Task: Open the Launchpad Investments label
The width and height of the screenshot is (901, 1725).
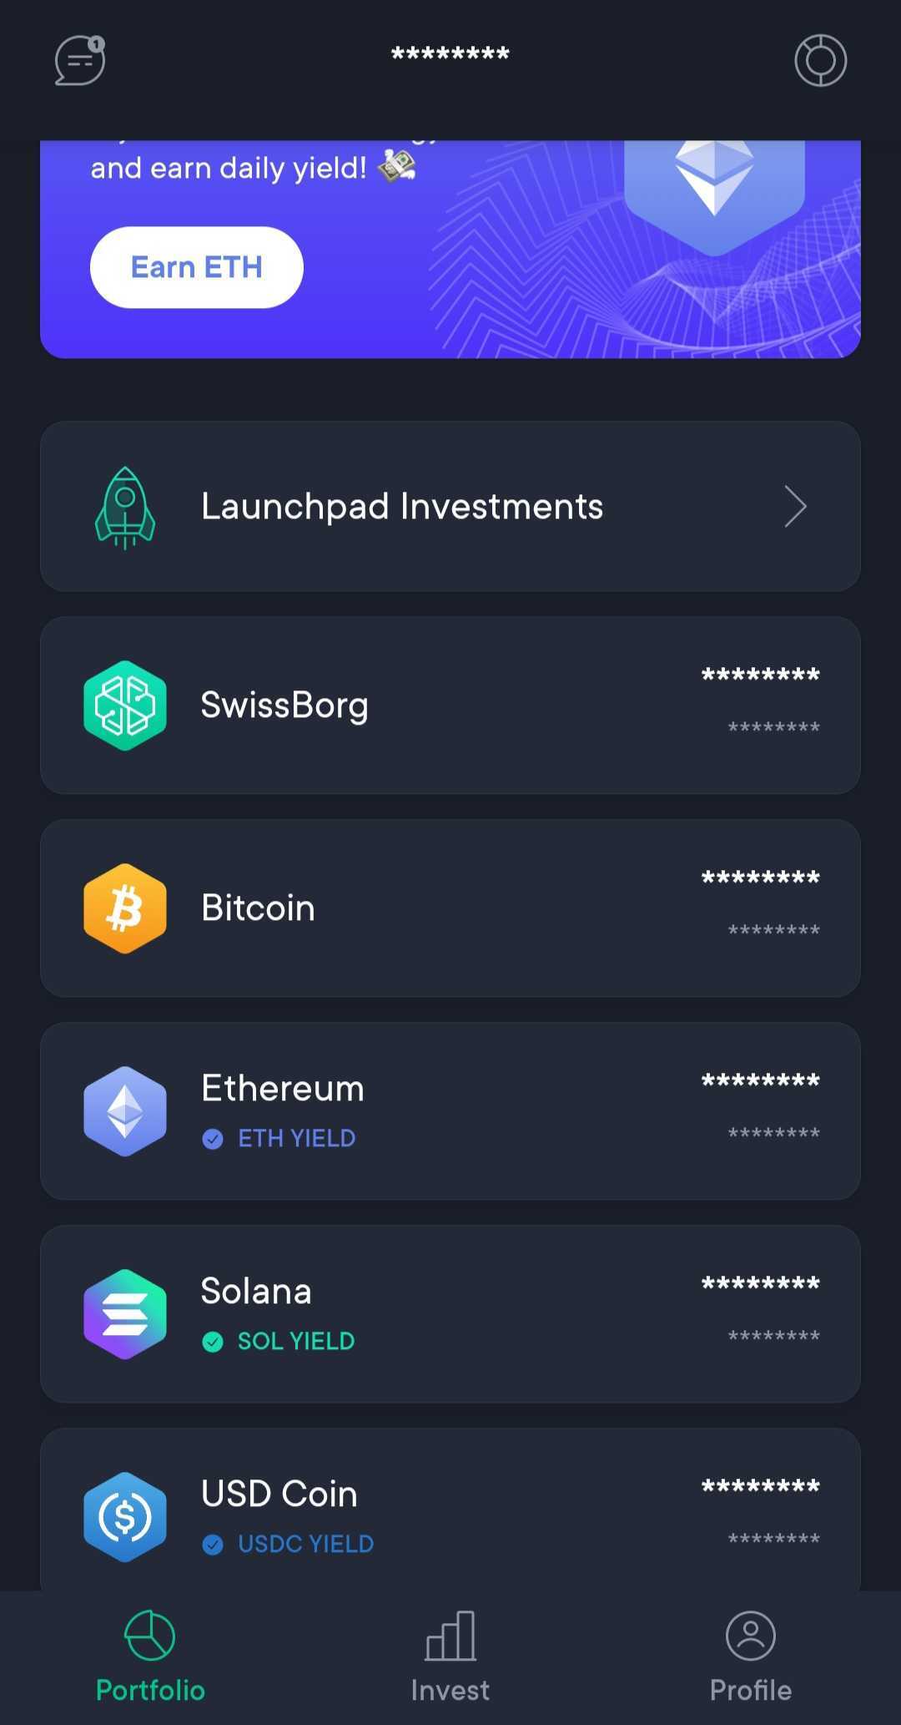Action: 402,507
